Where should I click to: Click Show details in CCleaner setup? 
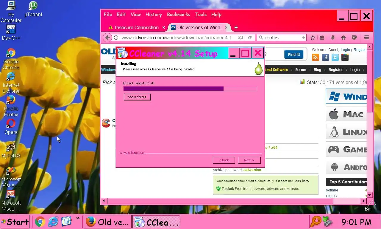[x=137, y=97]
